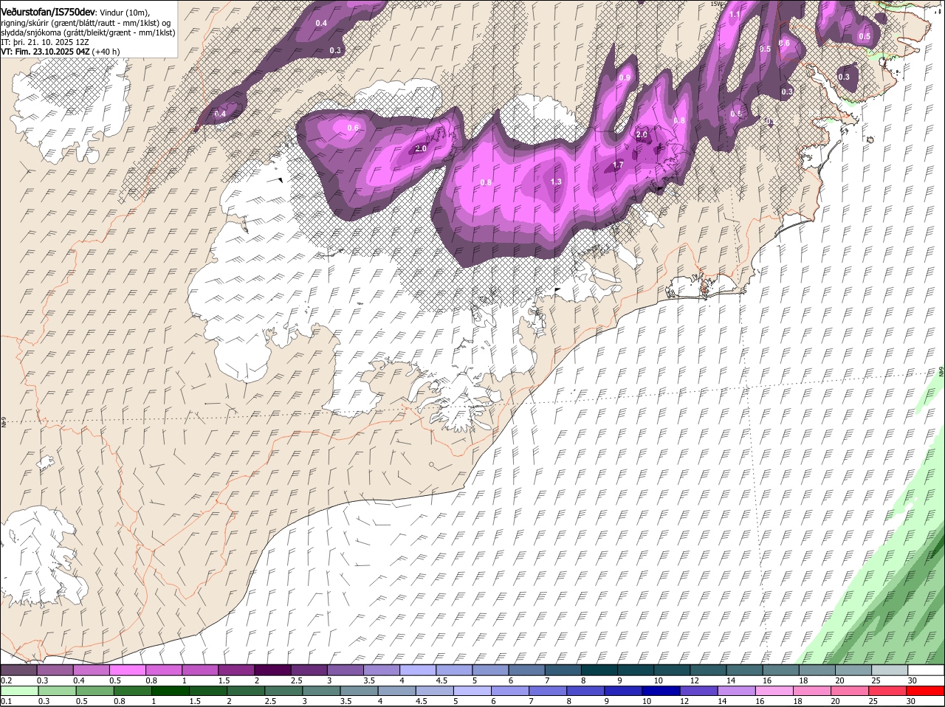
Task: Pick rain legend swatch between 25 and 30
Action: [887, 692]
